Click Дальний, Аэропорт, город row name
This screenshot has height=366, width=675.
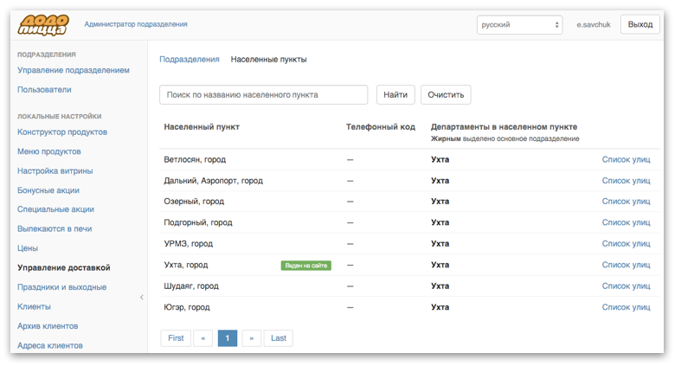coord(214,181)
